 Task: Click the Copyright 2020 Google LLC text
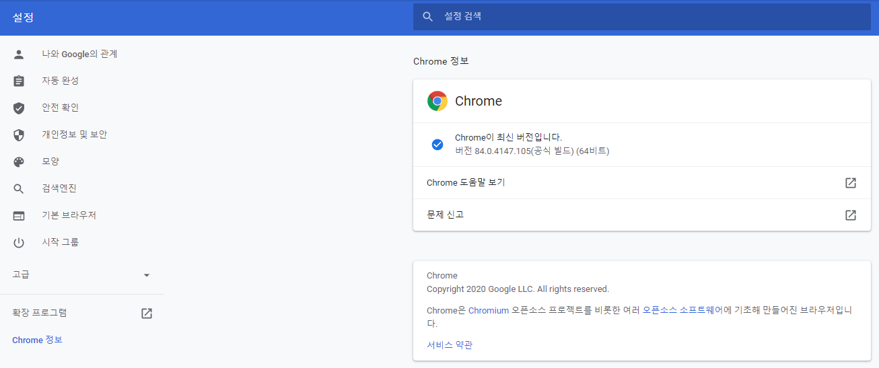click(518, 289)
